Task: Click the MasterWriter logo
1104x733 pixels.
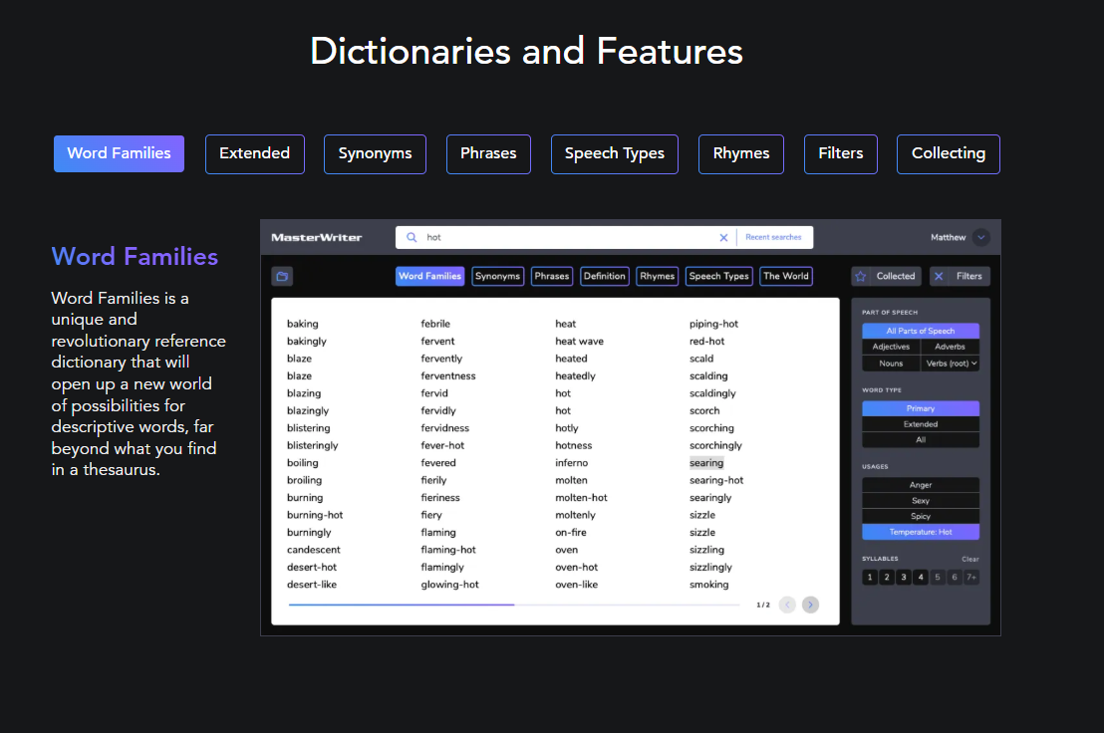Action: [x=317, y=238]
